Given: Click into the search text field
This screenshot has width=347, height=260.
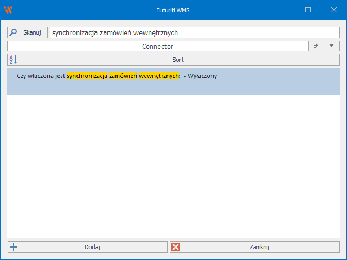Looking at the screenshot, I should point(194,32).
